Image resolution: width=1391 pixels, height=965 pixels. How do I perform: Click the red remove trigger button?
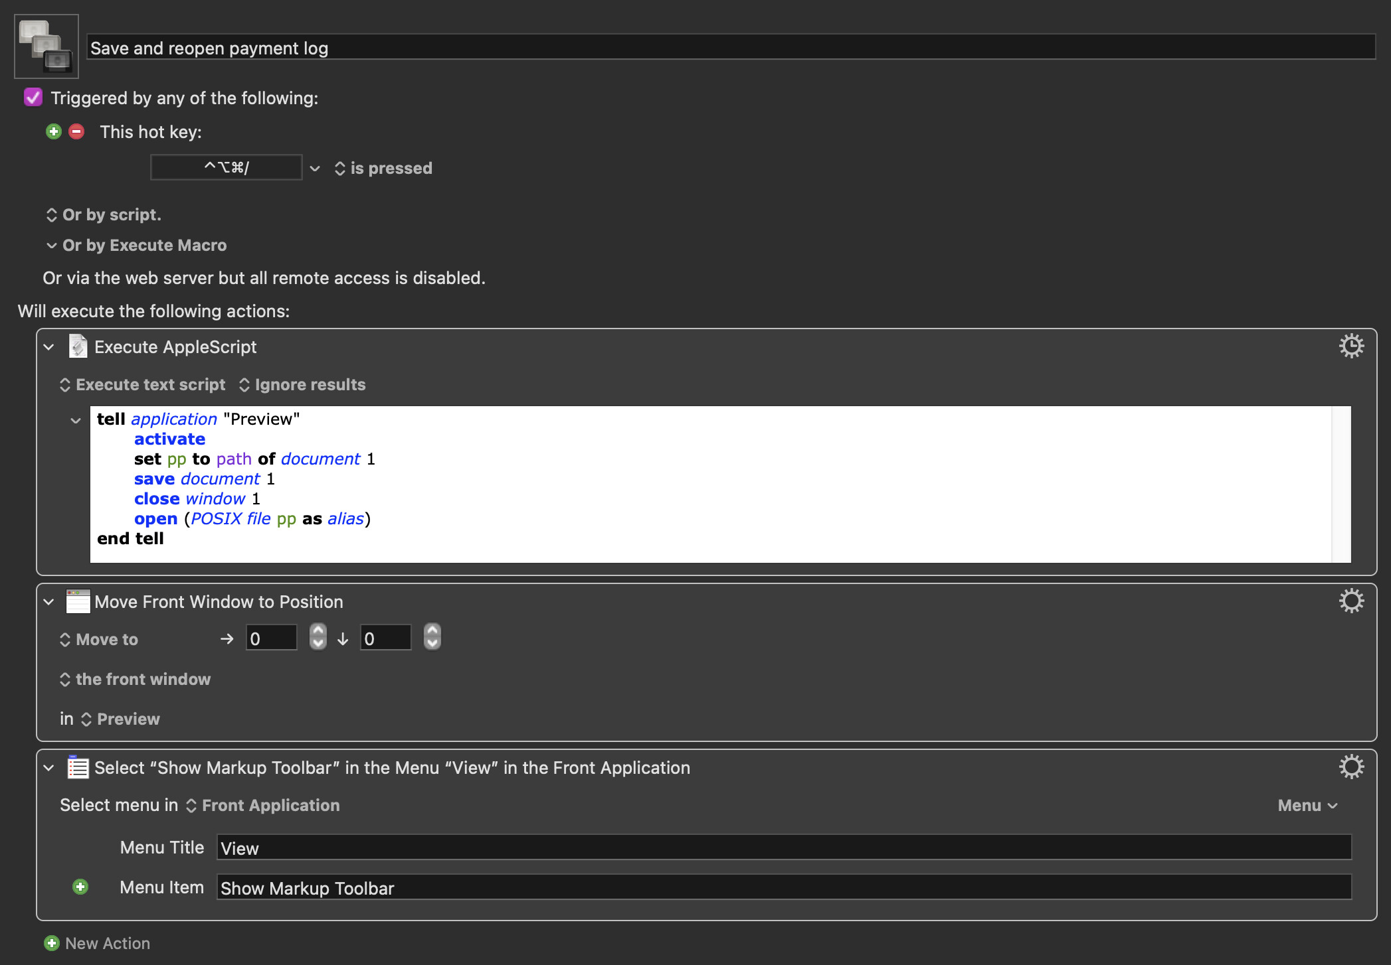(77, 131)
